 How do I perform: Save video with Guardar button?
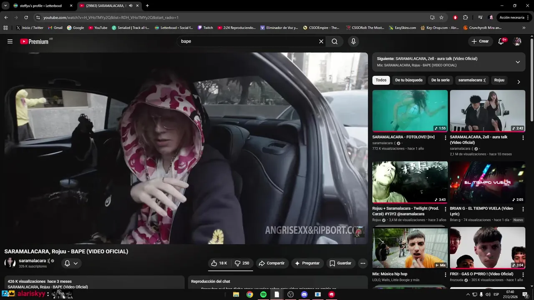click(x=340, y=263)
